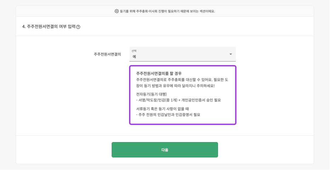
Task: Click the help question mark beside section title
Action: click(78, 27)
